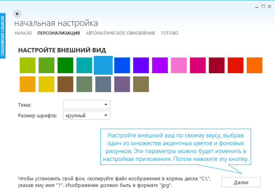Viewport: 275px width, 196px height.
Task: Choose the light pink accent swatch
Action: tap(179, 65)
